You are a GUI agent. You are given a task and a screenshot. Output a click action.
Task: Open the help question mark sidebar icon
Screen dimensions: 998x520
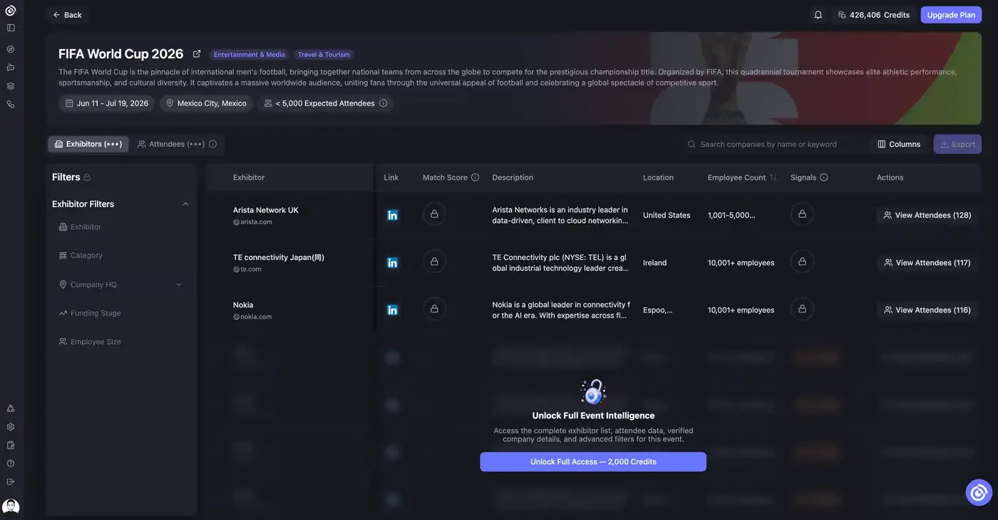11,463
